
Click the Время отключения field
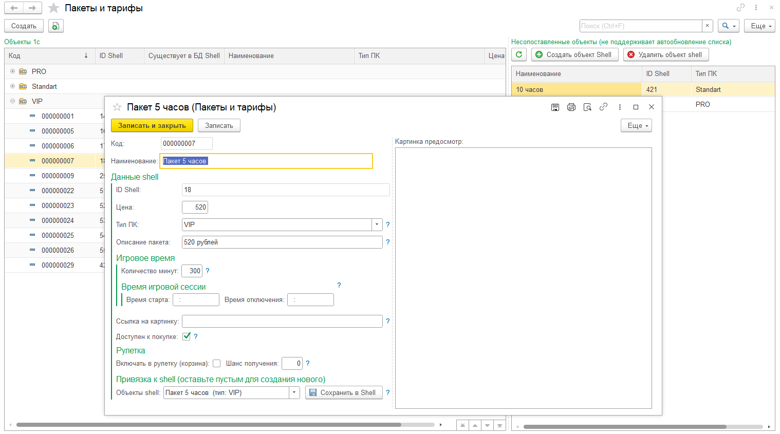coord(310,299)
